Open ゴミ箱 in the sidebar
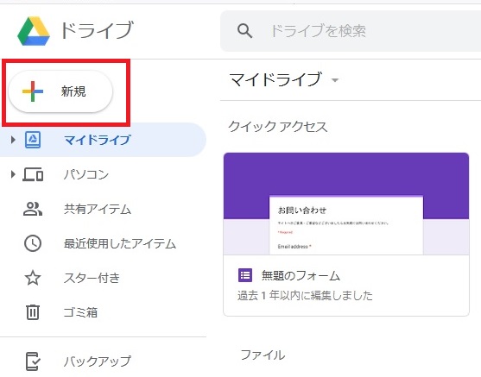481x377 pixels. [x=80, y=312]
